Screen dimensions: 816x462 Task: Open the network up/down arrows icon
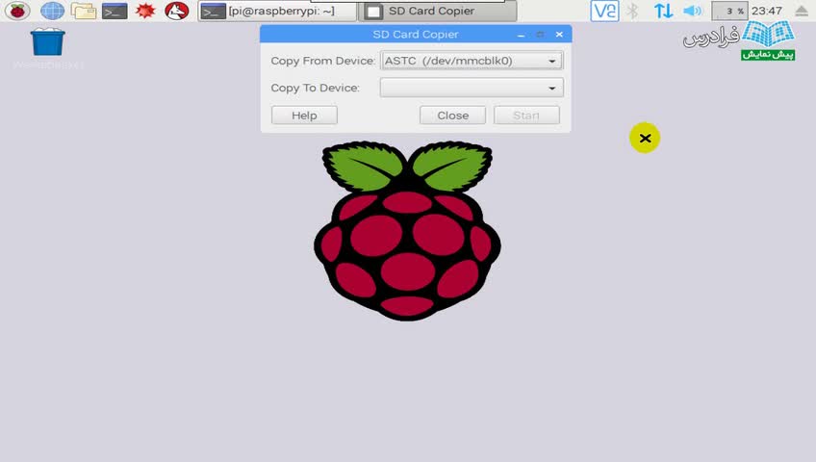click(x=664, y=11)
